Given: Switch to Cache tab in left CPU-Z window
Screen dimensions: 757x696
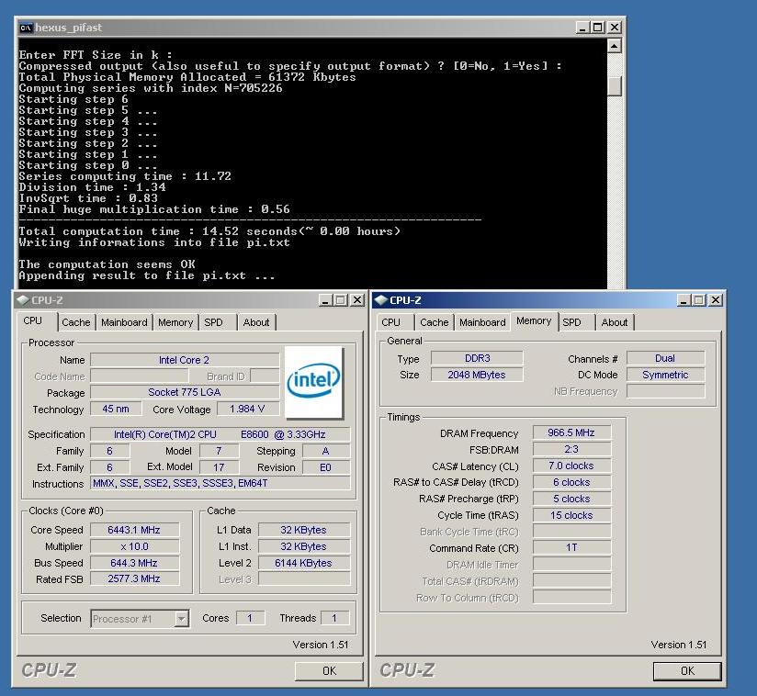Looking at the screenshot, I should tap(76, 322).
